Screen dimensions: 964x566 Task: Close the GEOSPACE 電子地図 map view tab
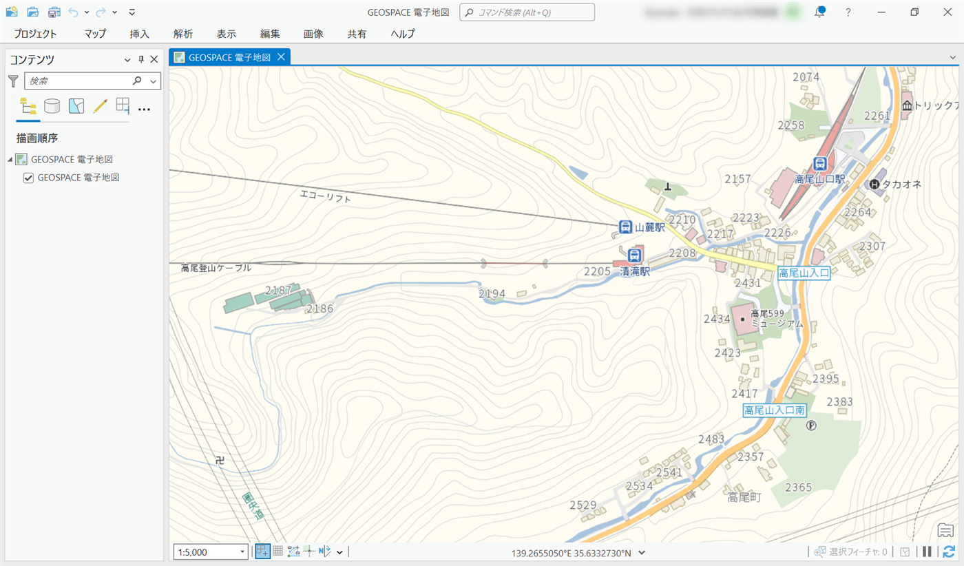pyautogui.click(x=281, y=57)
